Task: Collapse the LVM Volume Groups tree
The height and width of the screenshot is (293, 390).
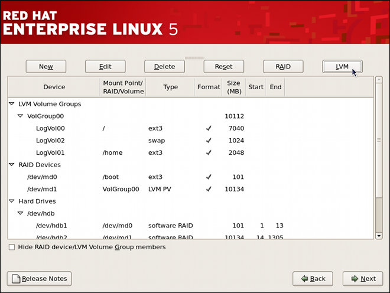Action: [12, 104]
